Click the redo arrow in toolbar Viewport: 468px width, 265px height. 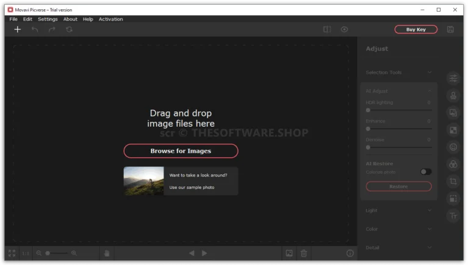coord(52,29)
